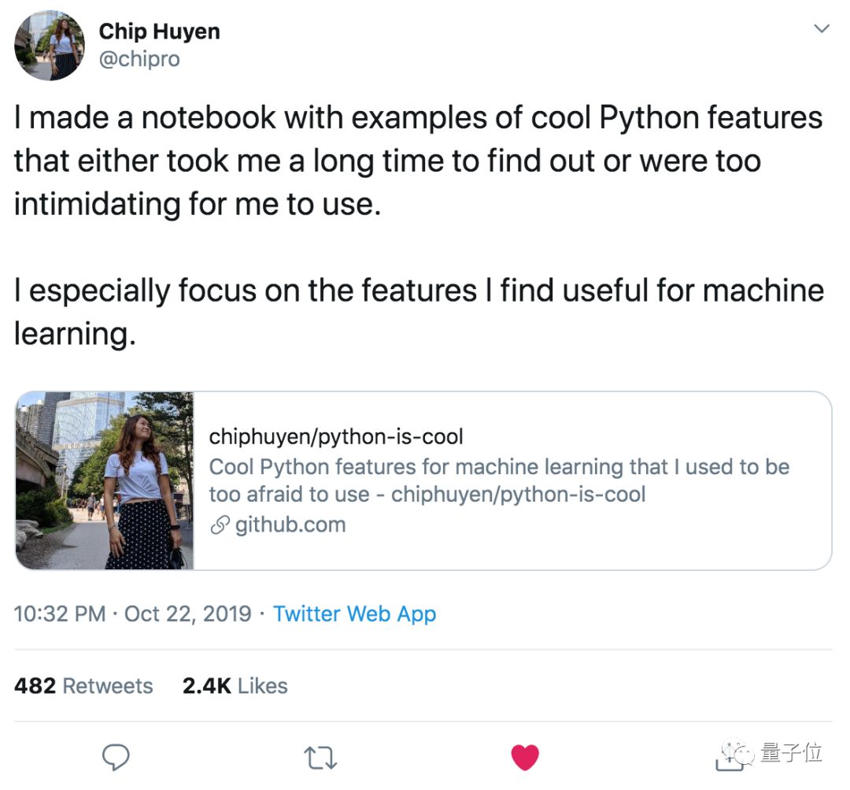
Task: Click the retweet arrows icon
Action: point(320,758)
